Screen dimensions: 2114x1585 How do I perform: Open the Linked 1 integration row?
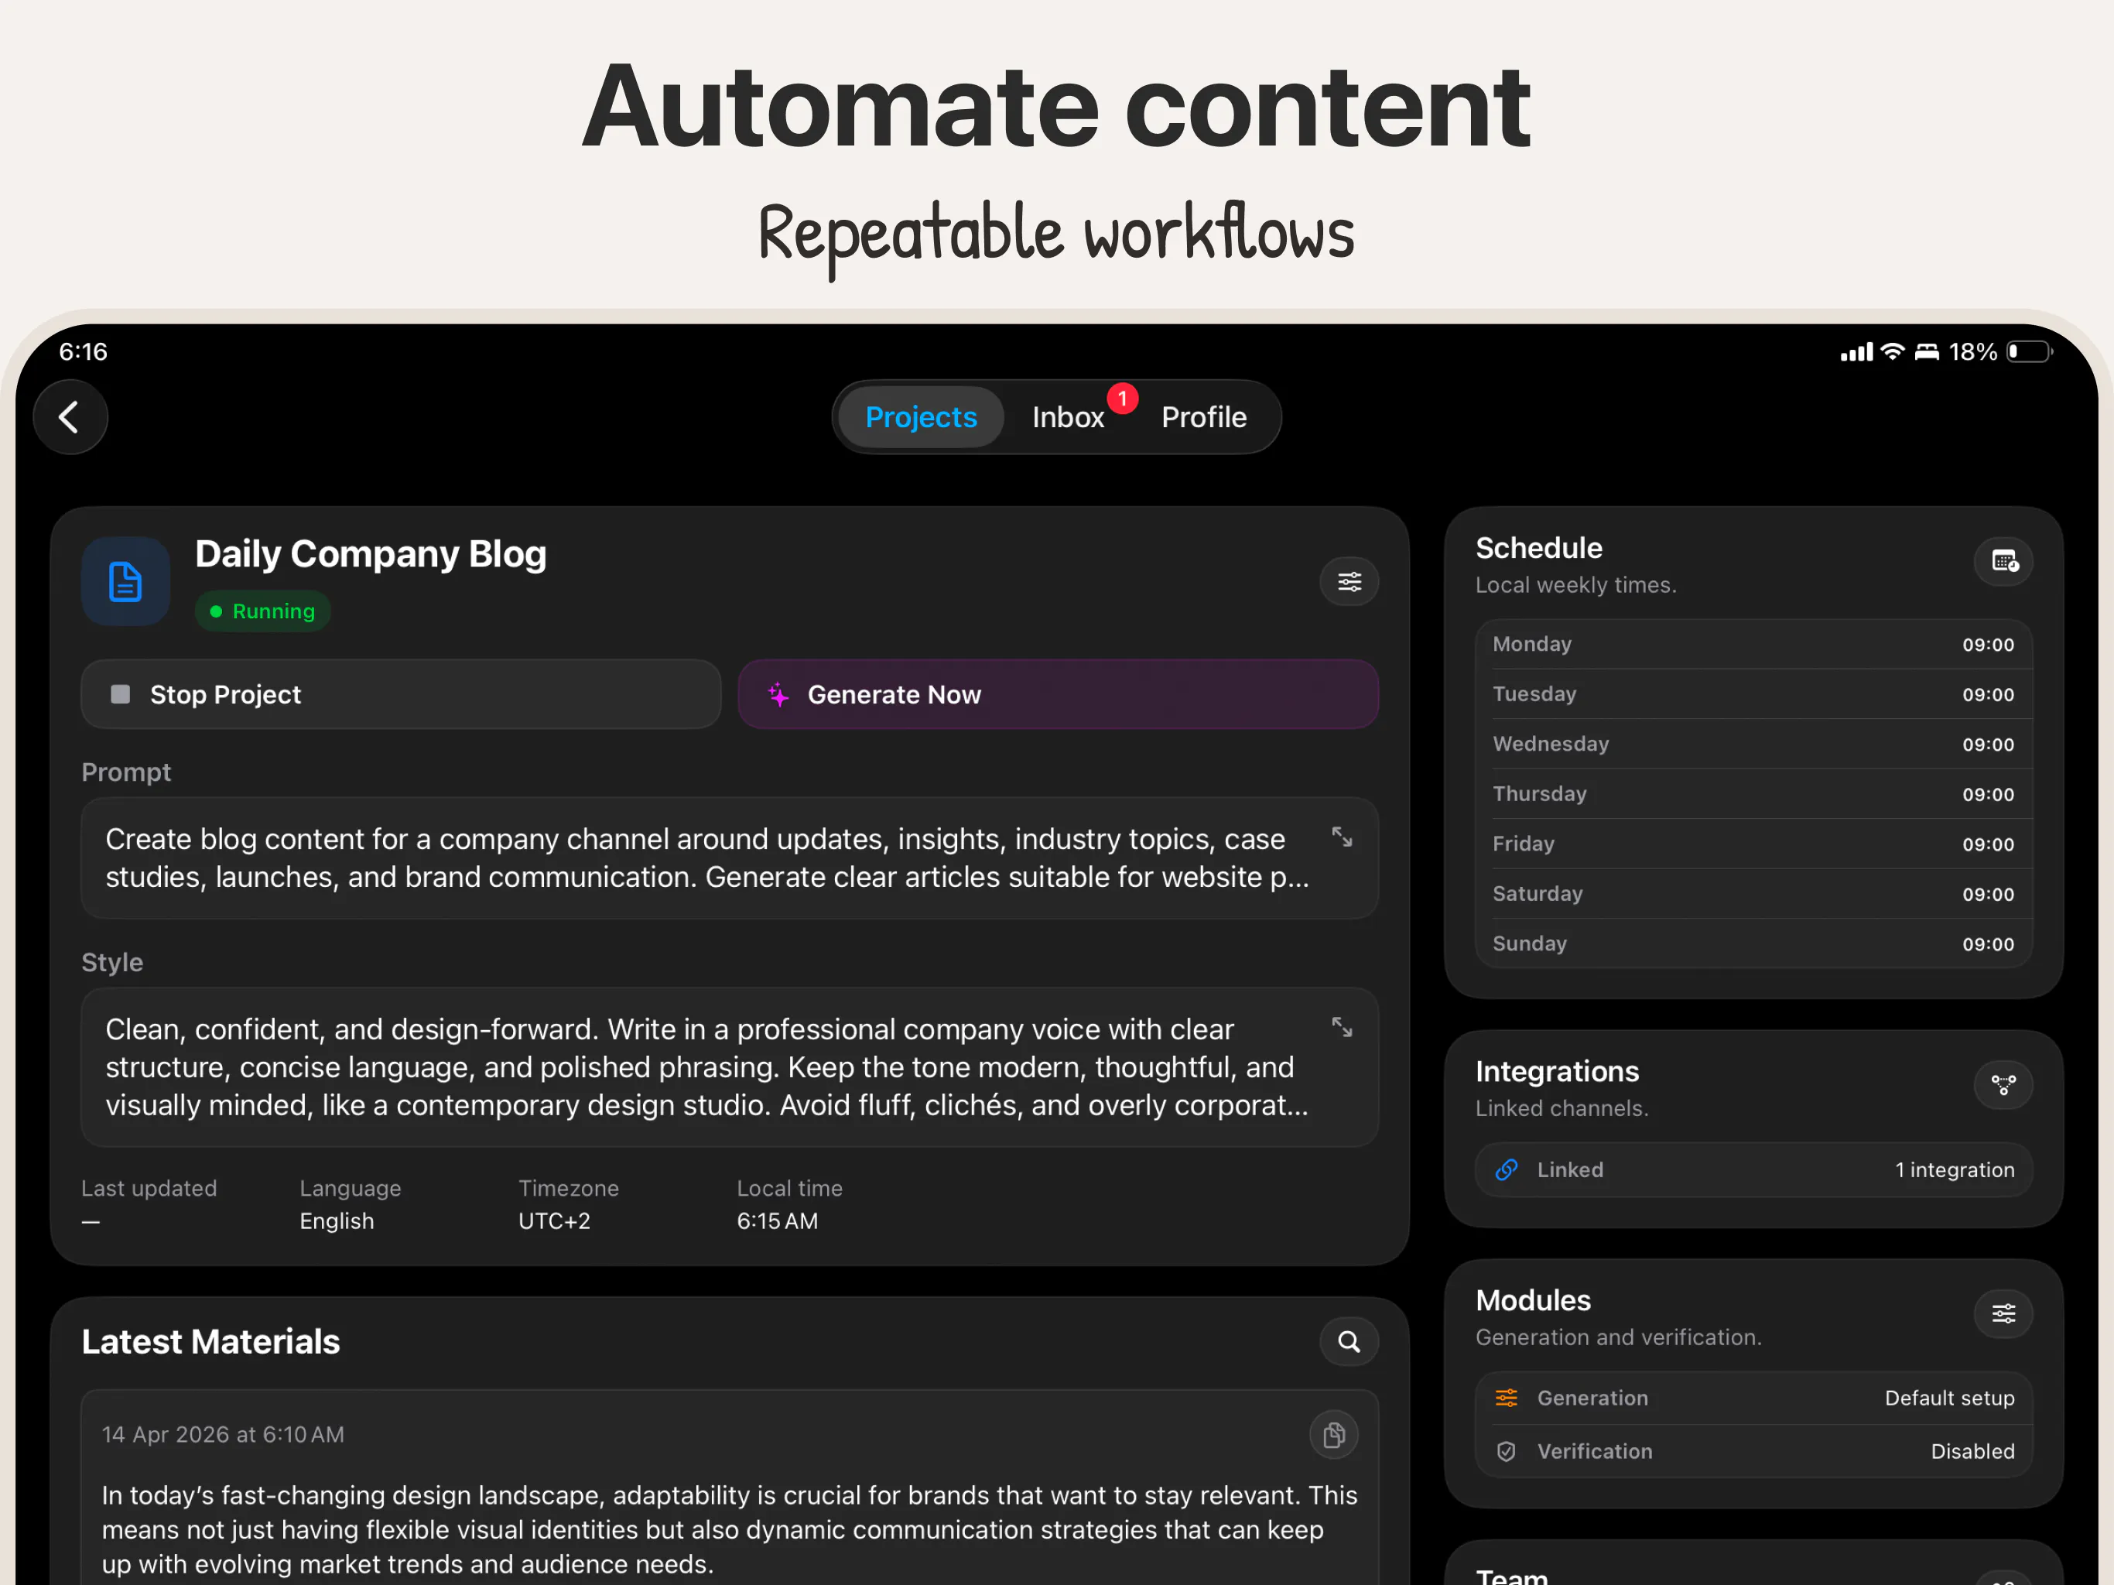click(x=1753, y=1169)
